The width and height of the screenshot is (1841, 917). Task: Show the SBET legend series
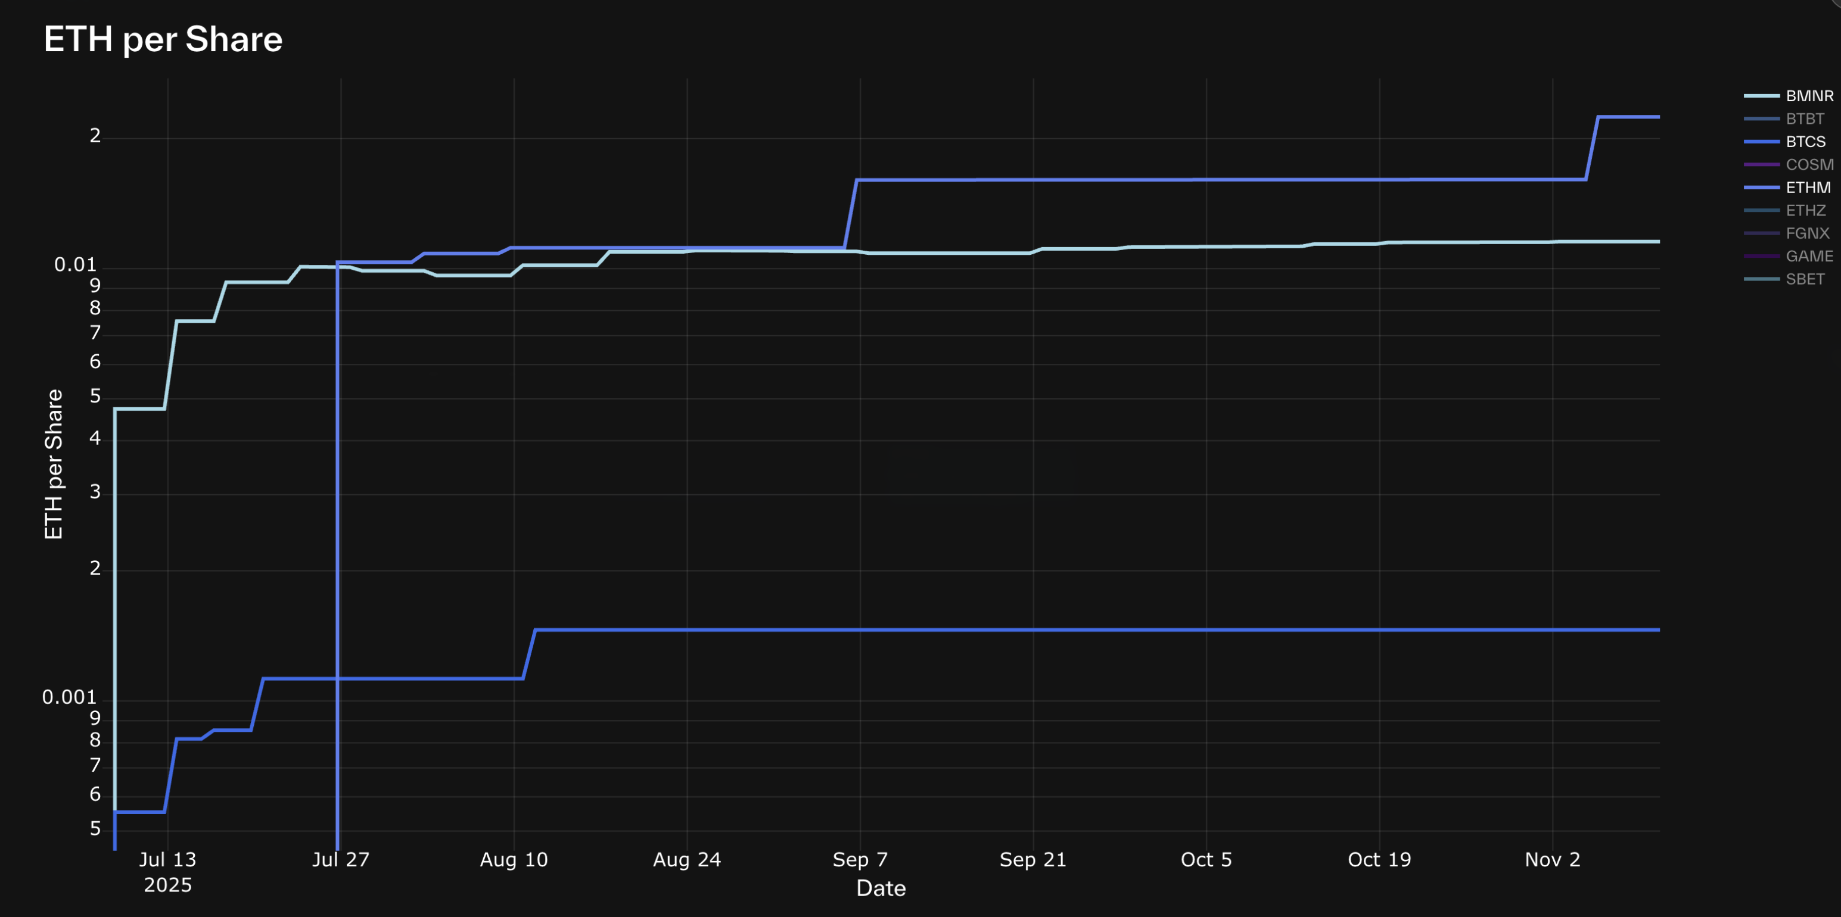[1805, 279]
